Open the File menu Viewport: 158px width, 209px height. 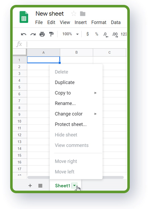click(39, 22)
